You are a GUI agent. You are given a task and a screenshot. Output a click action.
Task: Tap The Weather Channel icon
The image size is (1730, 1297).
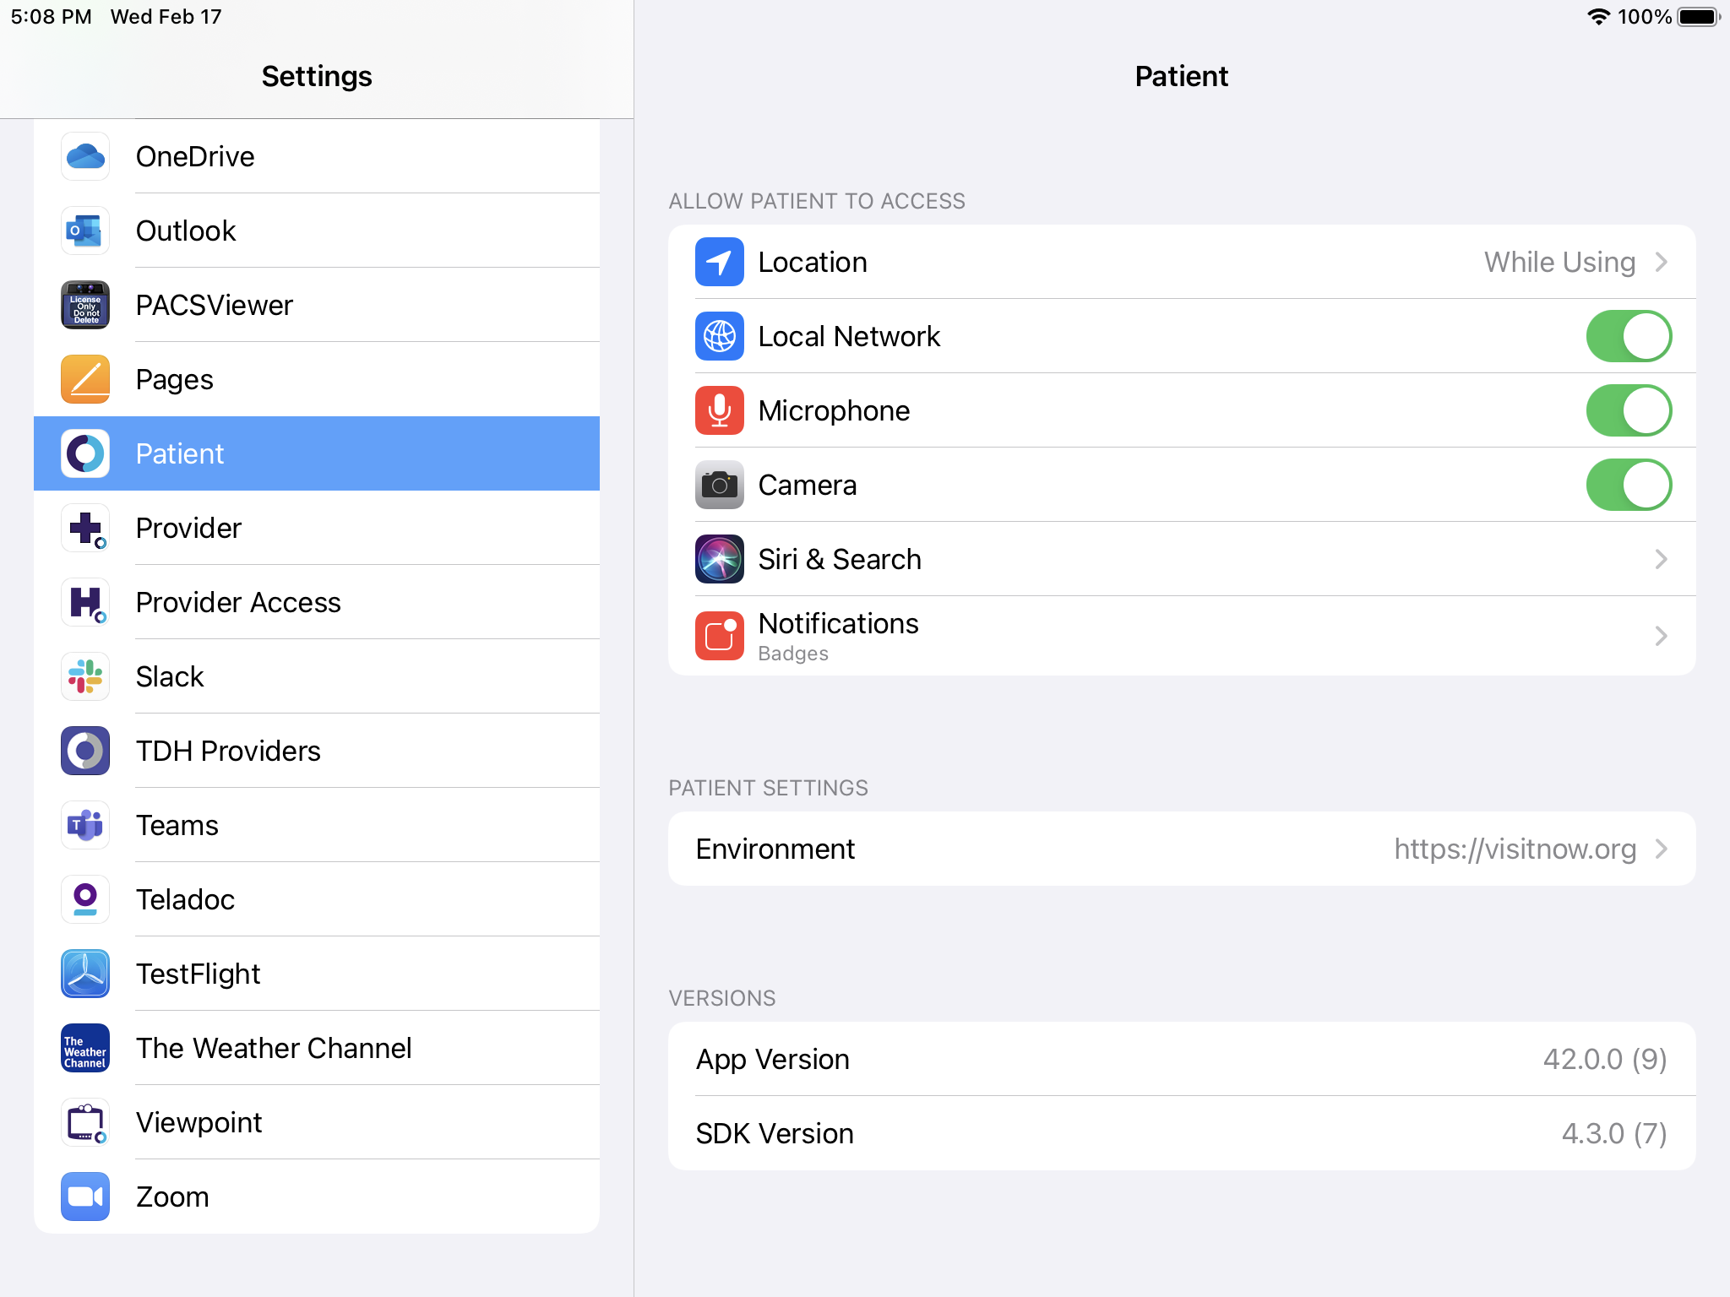coord(85,1048)
